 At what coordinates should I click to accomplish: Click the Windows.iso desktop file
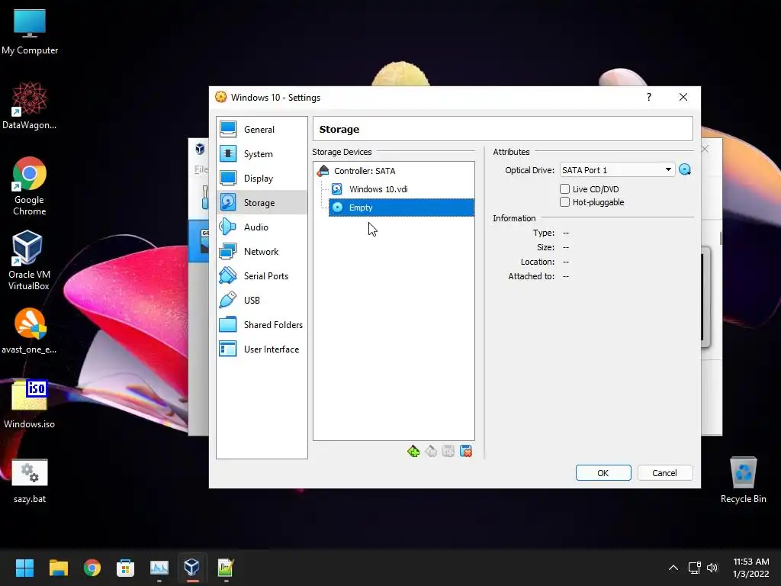[x=30, y=404]
